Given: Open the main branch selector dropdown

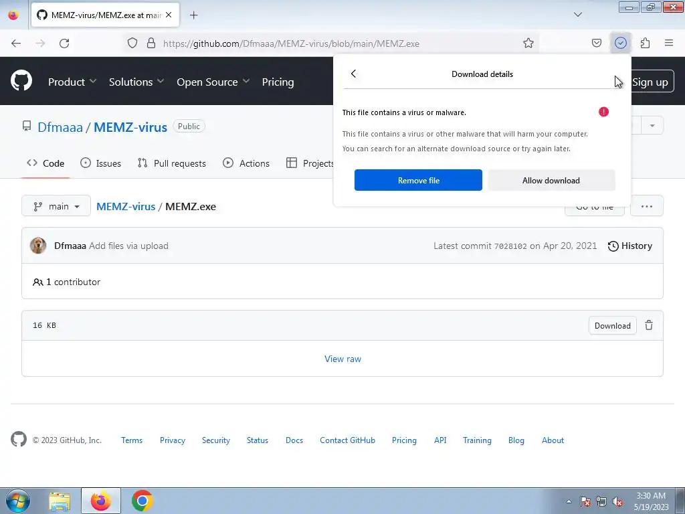Looking at the screenshot, I should click(56, 206).
